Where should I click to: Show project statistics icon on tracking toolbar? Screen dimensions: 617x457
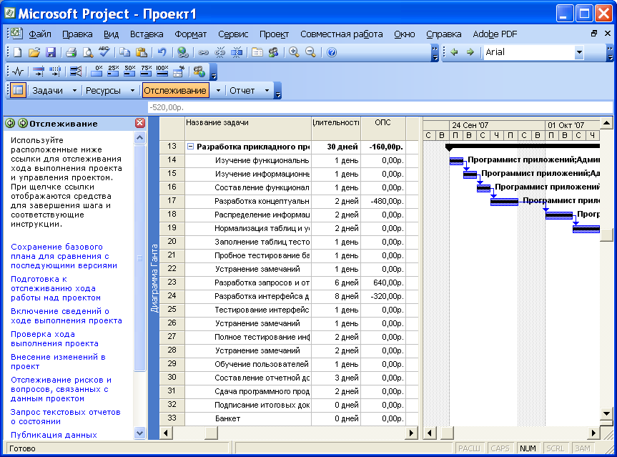[x=18, y=72]
